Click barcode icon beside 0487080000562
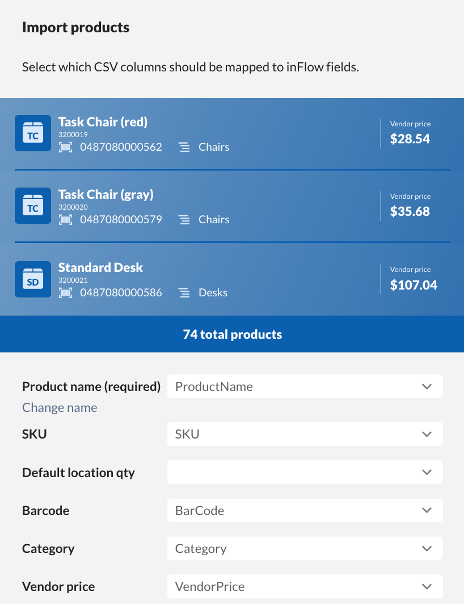The width and height of the screenshot is (464, 604). click(66, 147)
